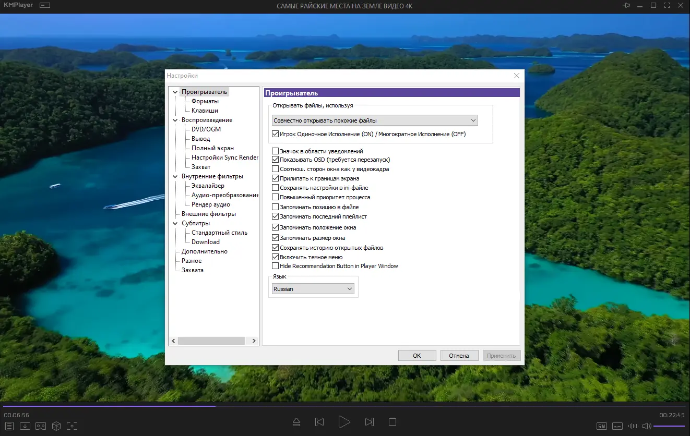690x436 pixels.
Task: Select Захват under Воспроизведение
Action: 201,167
